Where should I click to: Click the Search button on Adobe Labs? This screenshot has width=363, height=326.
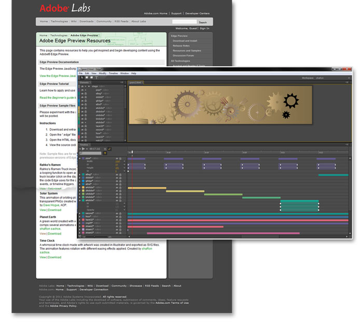point(202,22)
